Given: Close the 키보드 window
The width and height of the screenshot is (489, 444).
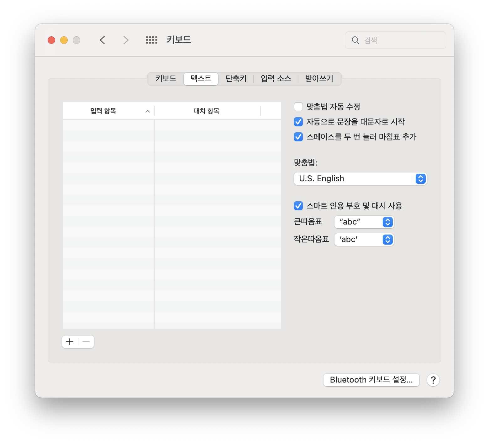Looking at the screenshot, I should (51, 40).
